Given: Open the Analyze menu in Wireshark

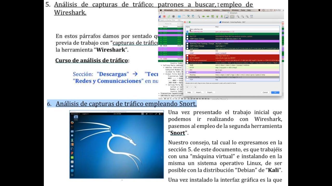Looking at the screenshot, I should (x=207, y=10).
